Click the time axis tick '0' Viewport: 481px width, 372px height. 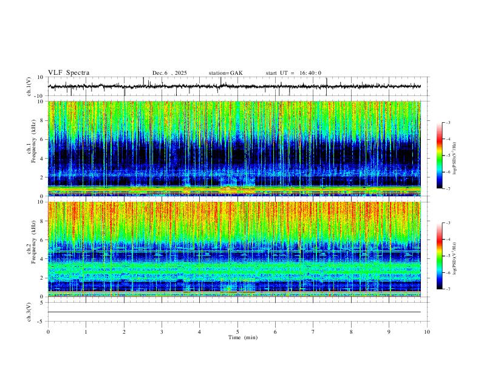click(48, 332)
